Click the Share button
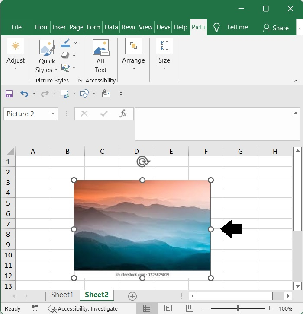Image resolution: width=303 pixels, height=314 pixels. click(x=276, y=28)
